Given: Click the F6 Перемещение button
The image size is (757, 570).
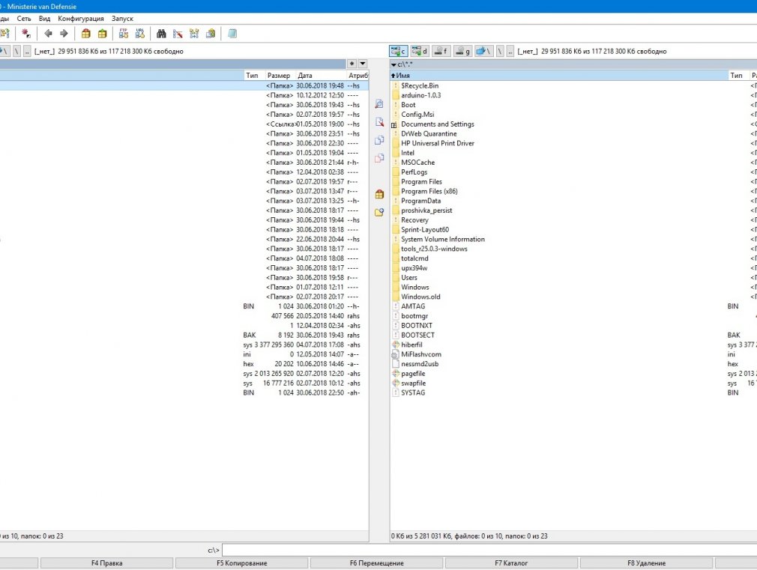Looking at the screenshot, I should 376,563.
